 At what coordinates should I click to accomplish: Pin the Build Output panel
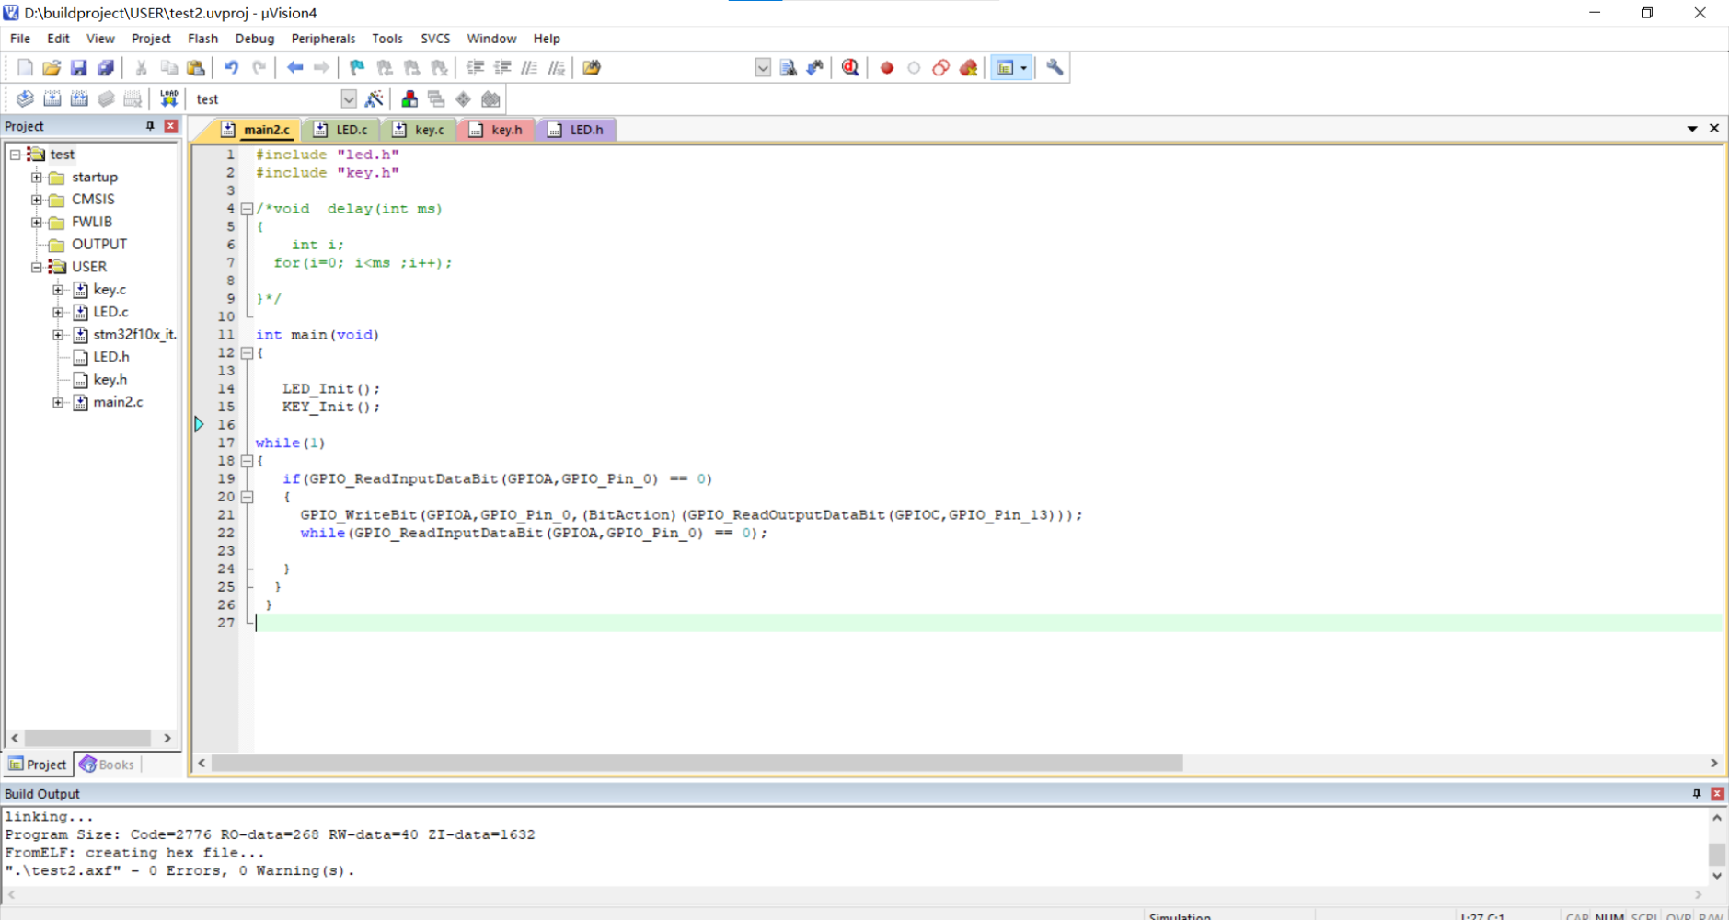pyautogui.click(x=1697, y=793)
